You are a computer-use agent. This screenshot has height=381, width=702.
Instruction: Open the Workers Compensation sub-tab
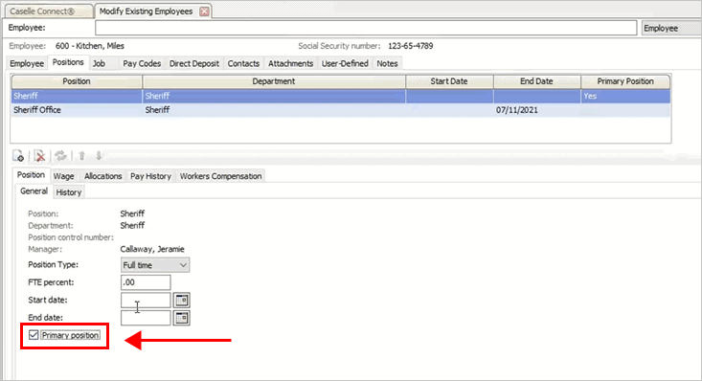tap(220, 176)
